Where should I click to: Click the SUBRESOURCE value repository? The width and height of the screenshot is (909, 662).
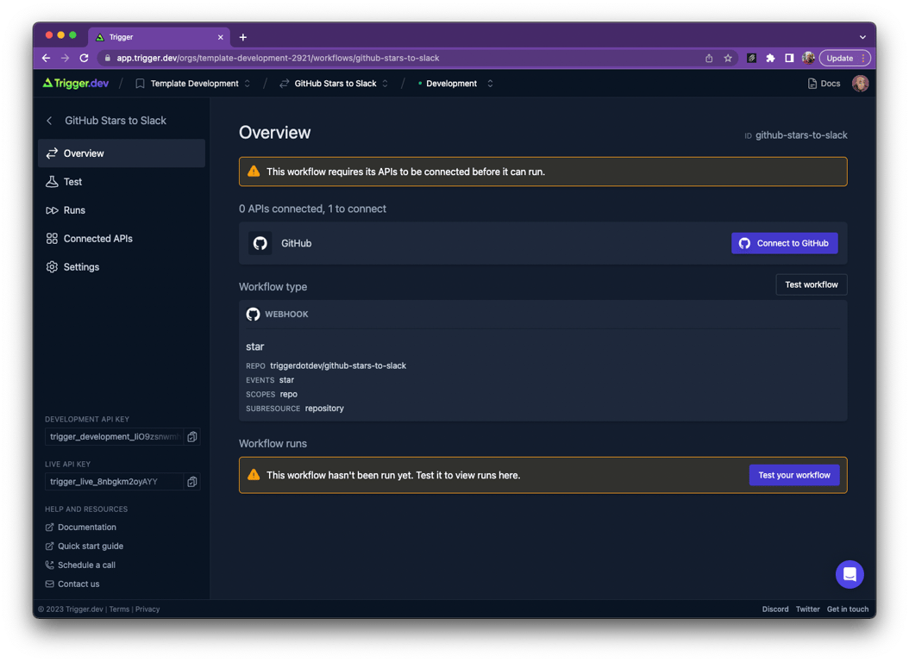(x=324, y=409)
